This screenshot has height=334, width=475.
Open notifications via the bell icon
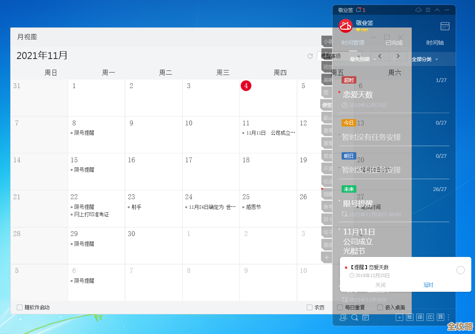pos(358,9)
